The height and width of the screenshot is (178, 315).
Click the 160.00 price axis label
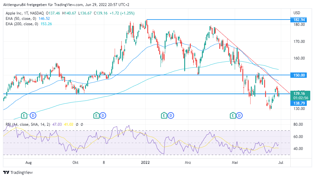[299, 58]
